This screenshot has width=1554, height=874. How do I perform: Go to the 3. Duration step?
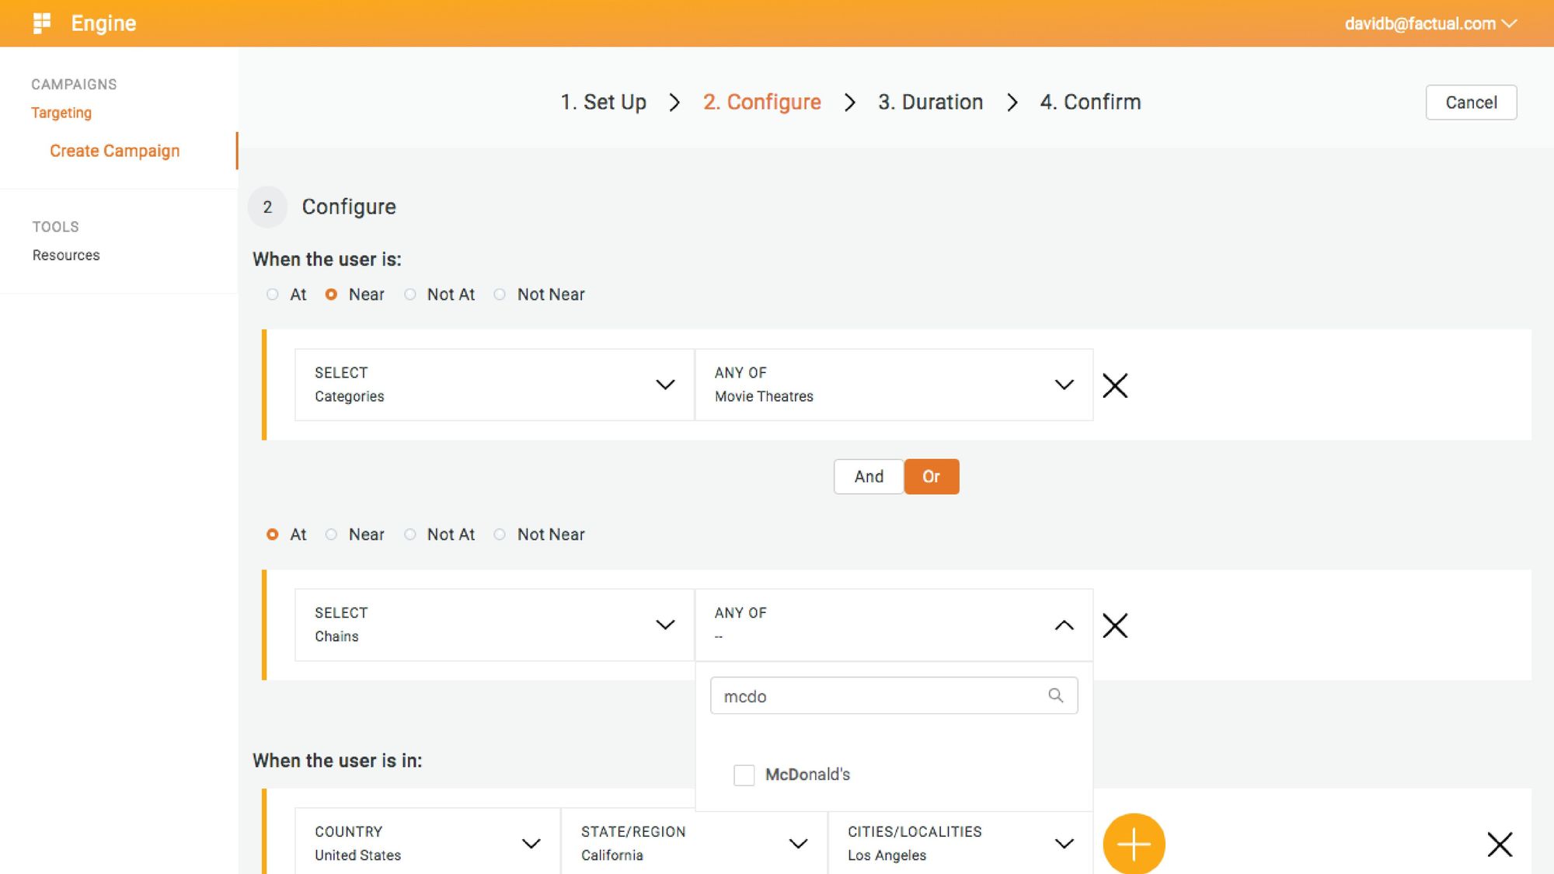pos(930,102)
